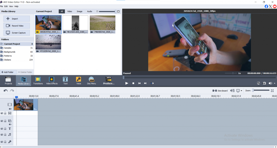Image resolution: width=277 pixels, height=148 pixels.
Task: Click the timeline Zoom slider
Action: coord(253,90)
